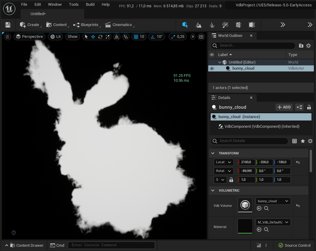This screenshot has width=316, height=251.
Task: Switch to the World Outliner tab
Action: pyautogui.click(x=230, y=36)
